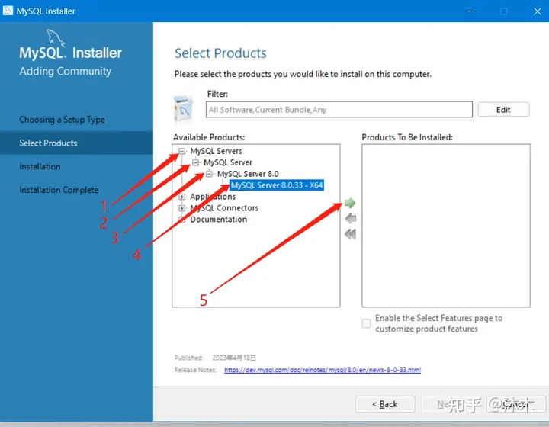Image resolution: width=549 pixels, height=427 pixels.
Task: Expand the Applications tree node
Action: 181,197
